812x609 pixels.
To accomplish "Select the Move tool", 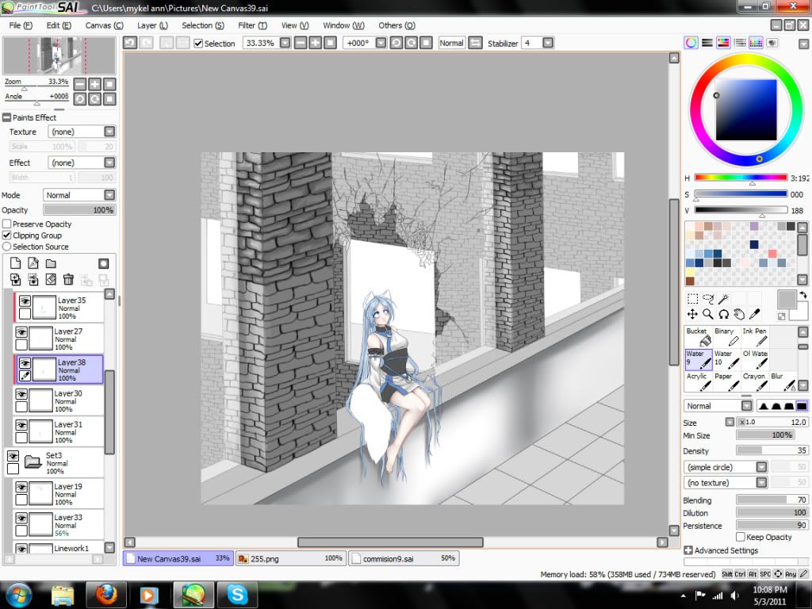I will pos(692,314).
